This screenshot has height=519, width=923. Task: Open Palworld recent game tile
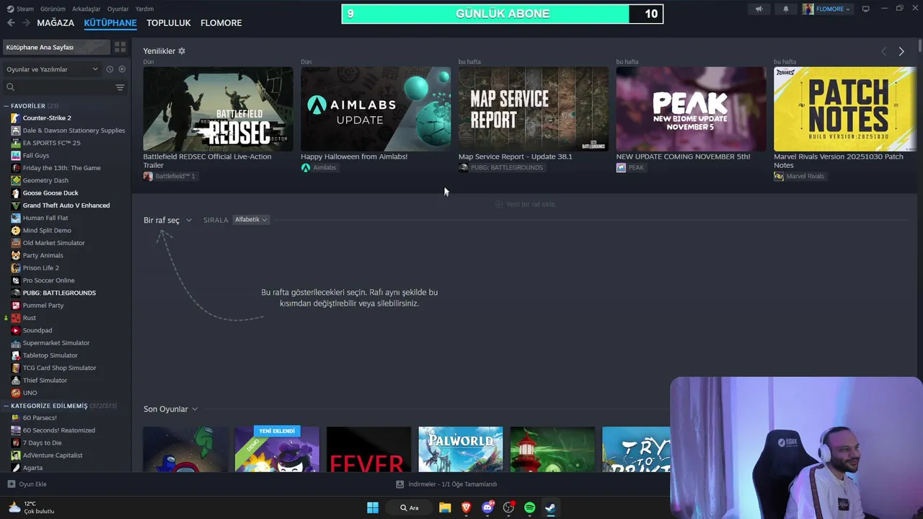click(461, 449)
